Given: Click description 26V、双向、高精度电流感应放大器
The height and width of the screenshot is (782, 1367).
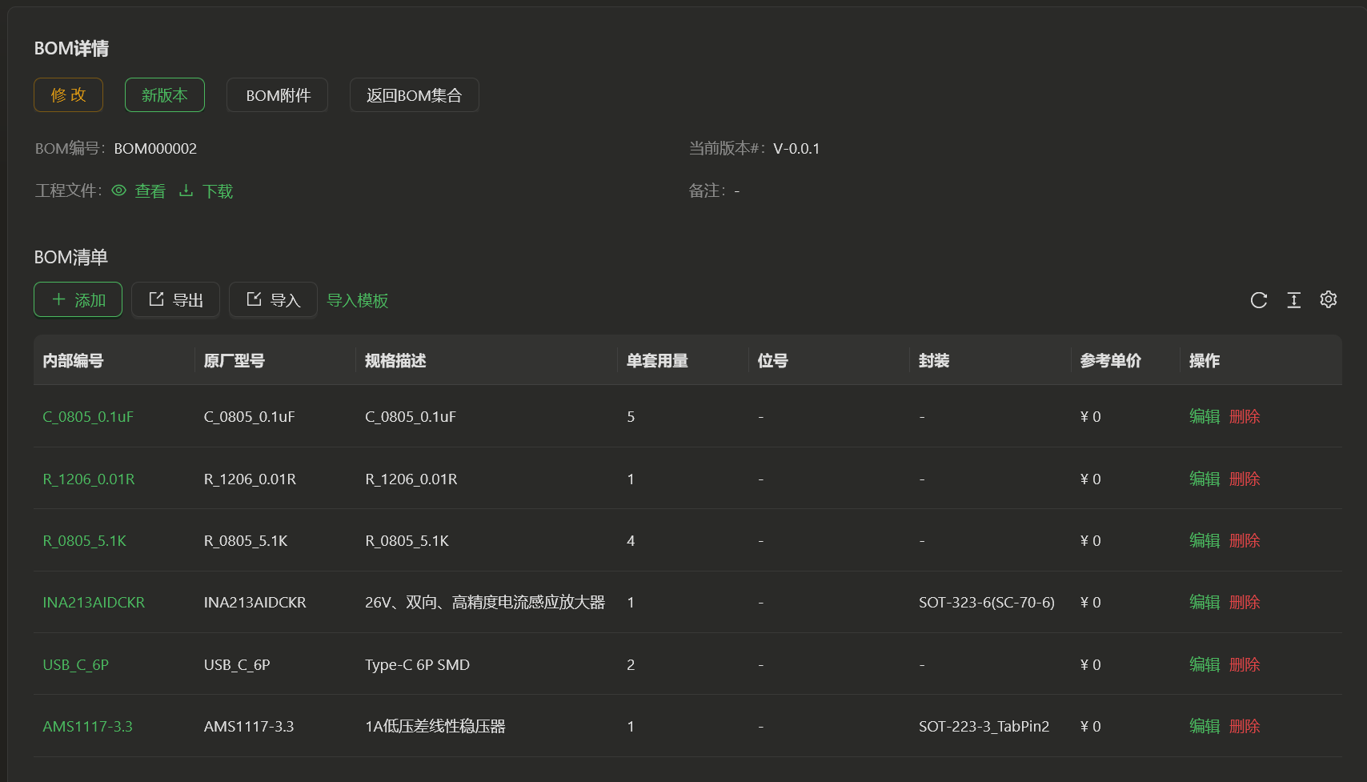Looking at the screenshot, I should pyautogui.click(x=485, y=602).
